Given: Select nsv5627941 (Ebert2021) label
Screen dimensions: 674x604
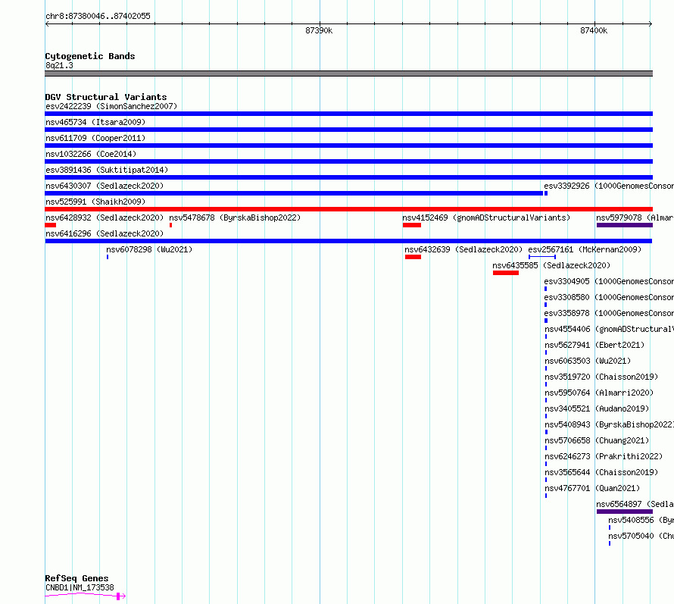Looking at the screenshot, I should click(594, 345).
